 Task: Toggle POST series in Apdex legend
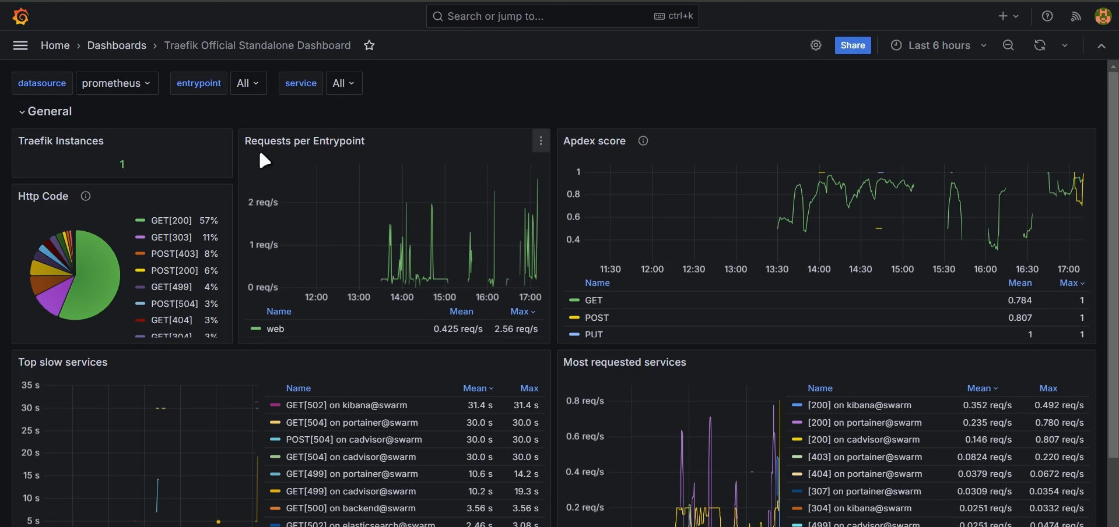click(x=597, y=318)
